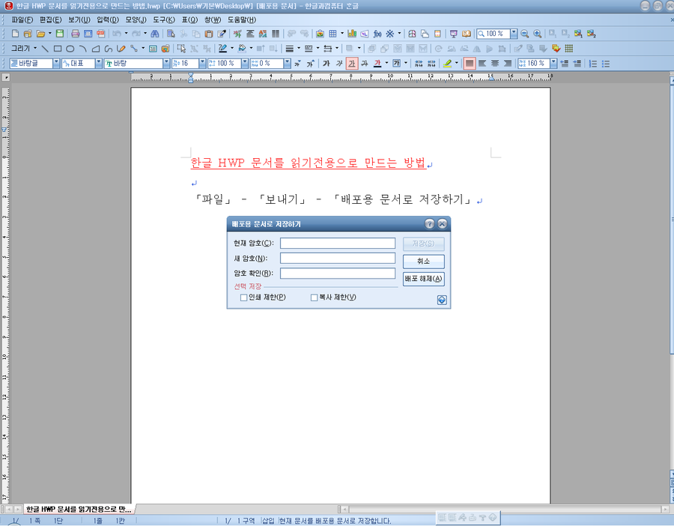Open the 160 % line spacing dropdown
Screen dimensions: 674x526
click(553, 64)
